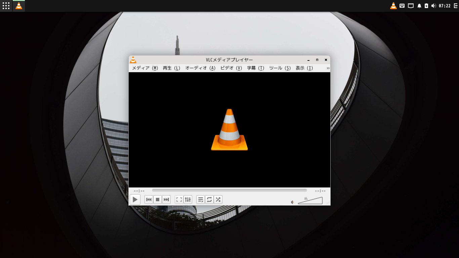Expand the hidden menus with the » arrow

click(328, 68)
